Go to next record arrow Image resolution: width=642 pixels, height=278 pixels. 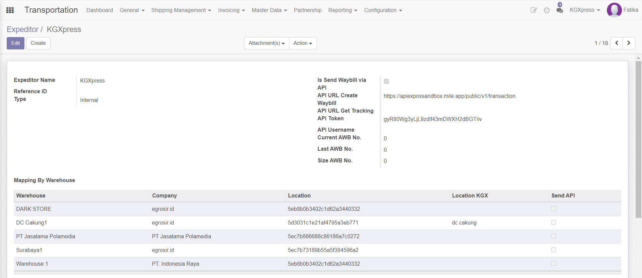click(629, 43)
